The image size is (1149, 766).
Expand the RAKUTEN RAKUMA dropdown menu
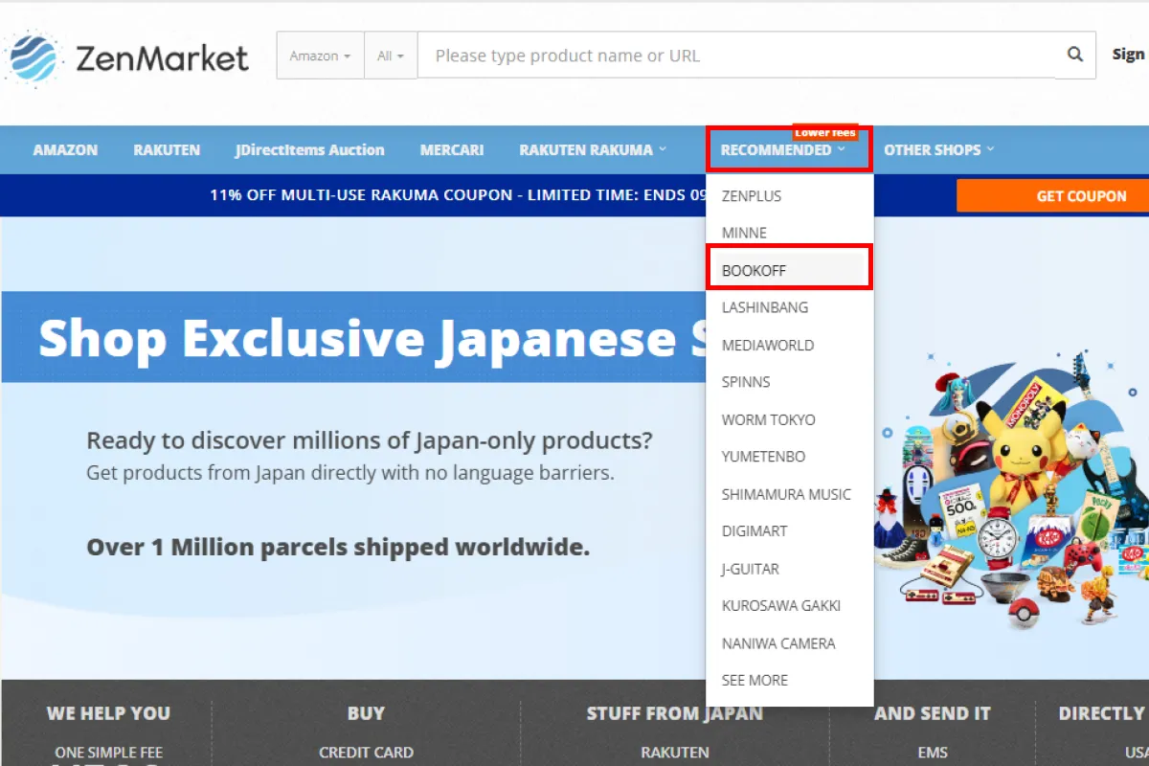593,150
